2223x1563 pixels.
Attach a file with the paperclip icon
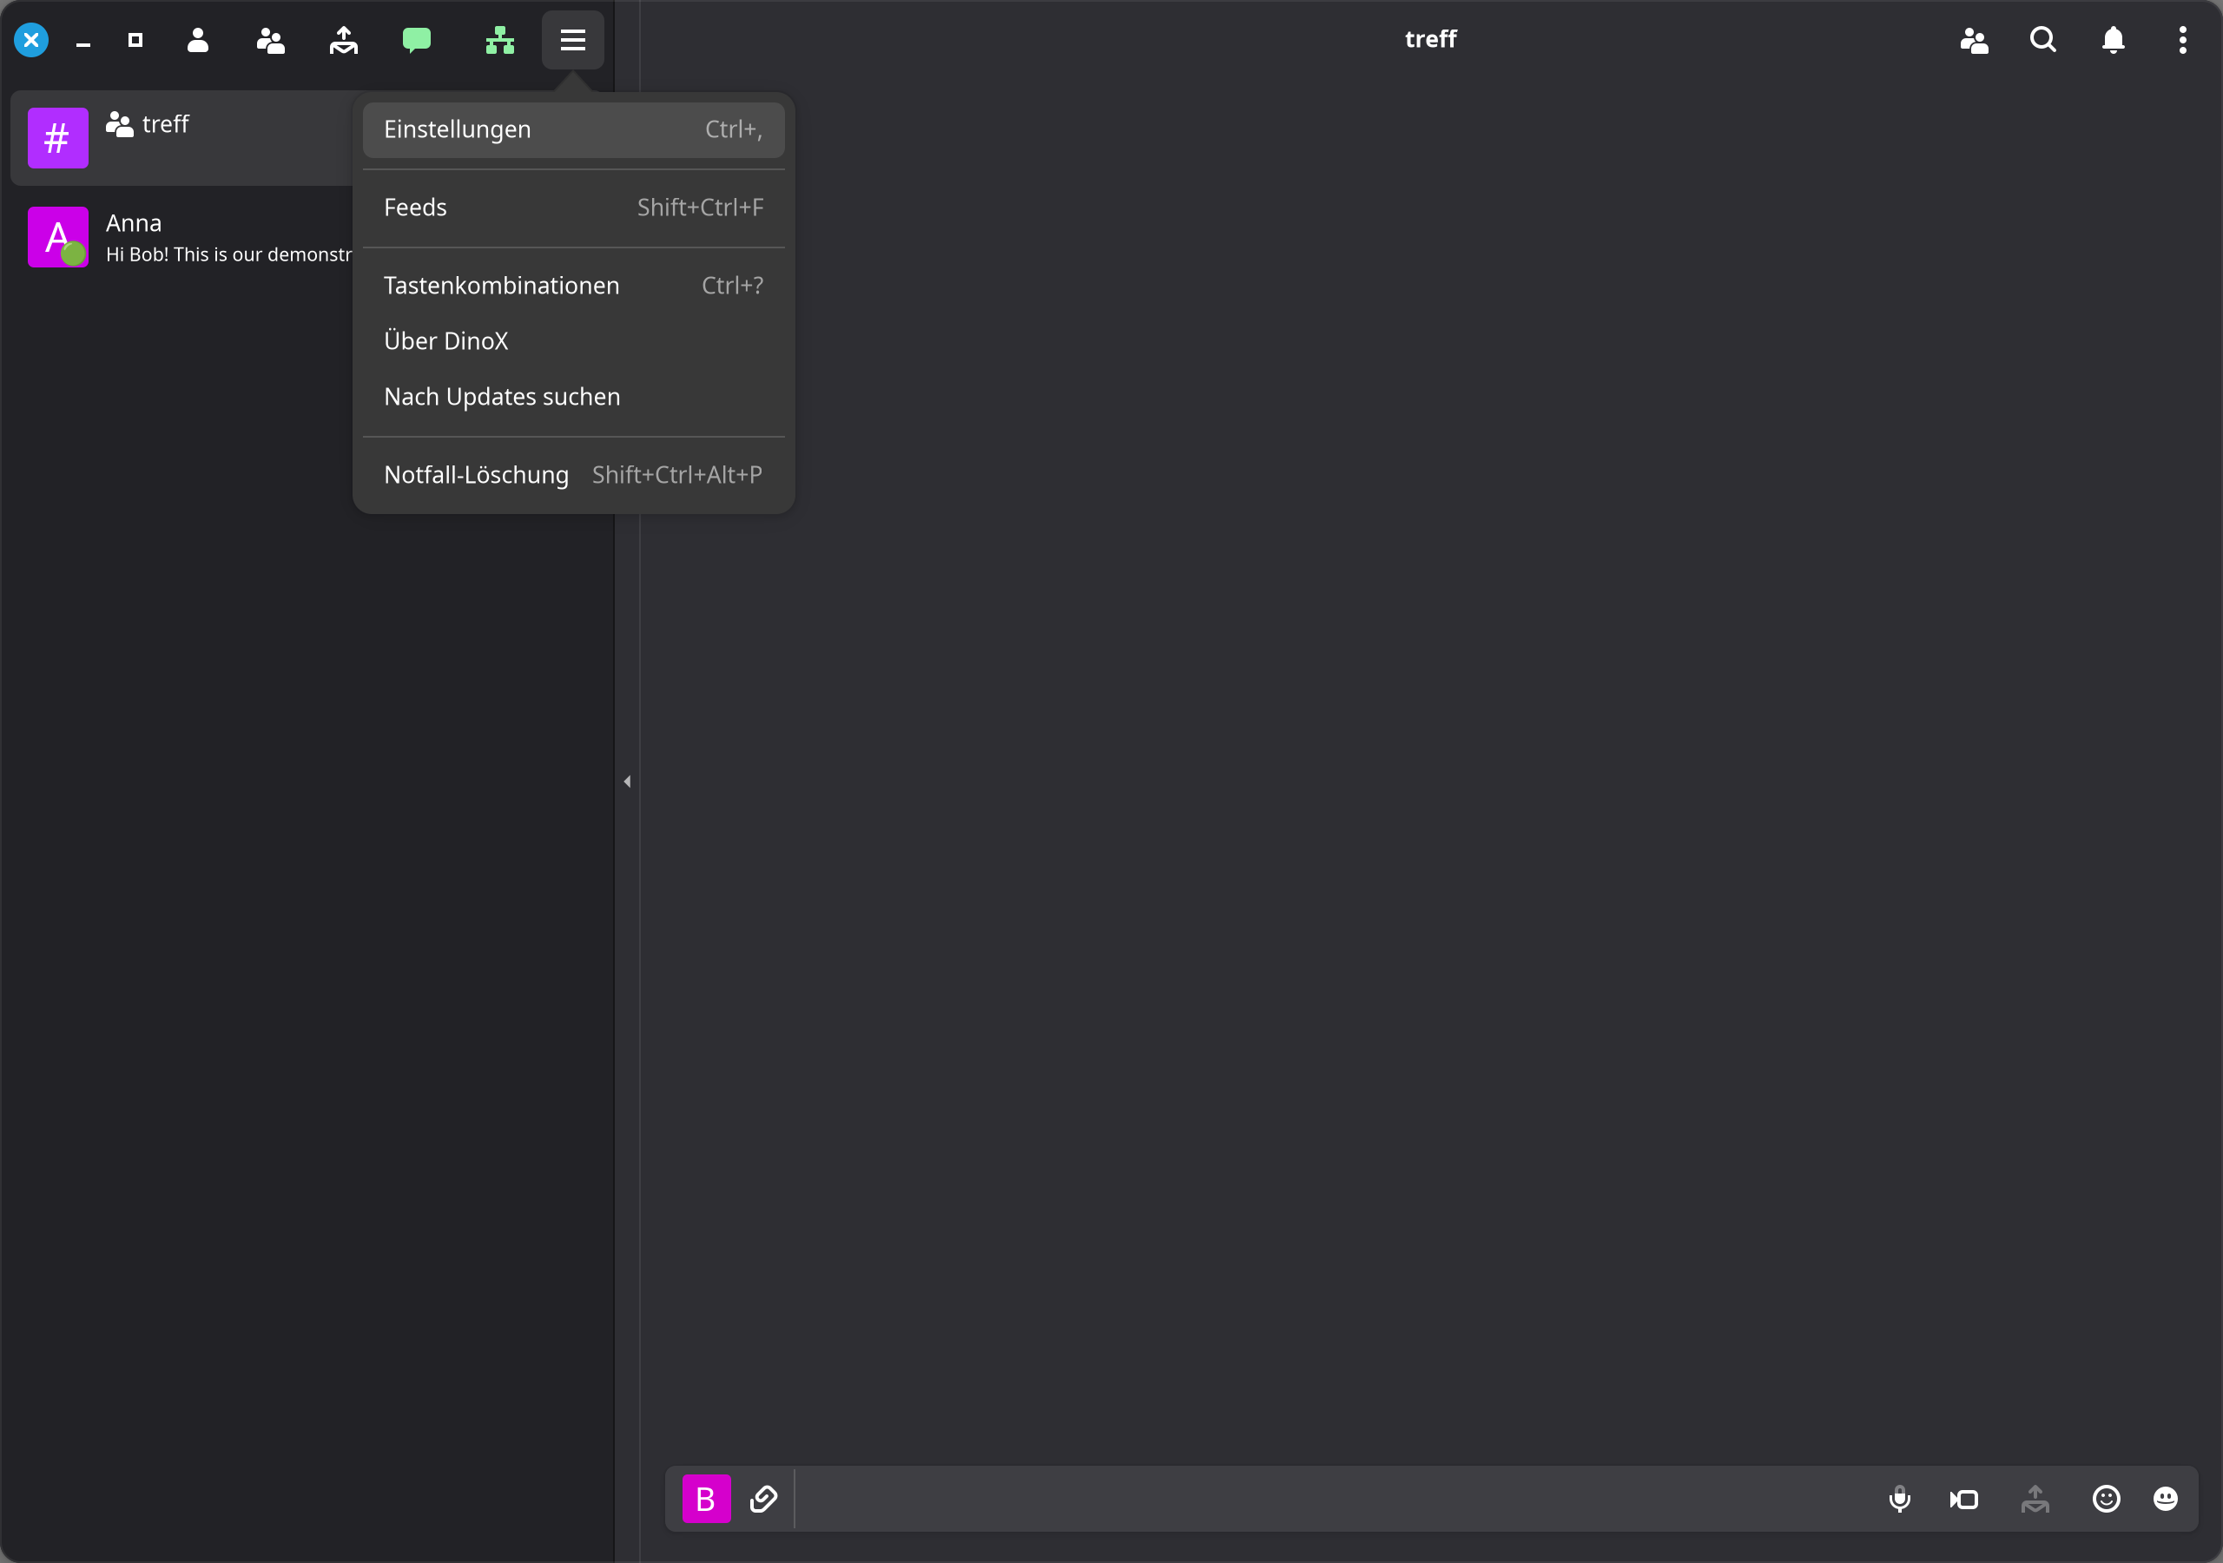click(x=764, y=1499)
